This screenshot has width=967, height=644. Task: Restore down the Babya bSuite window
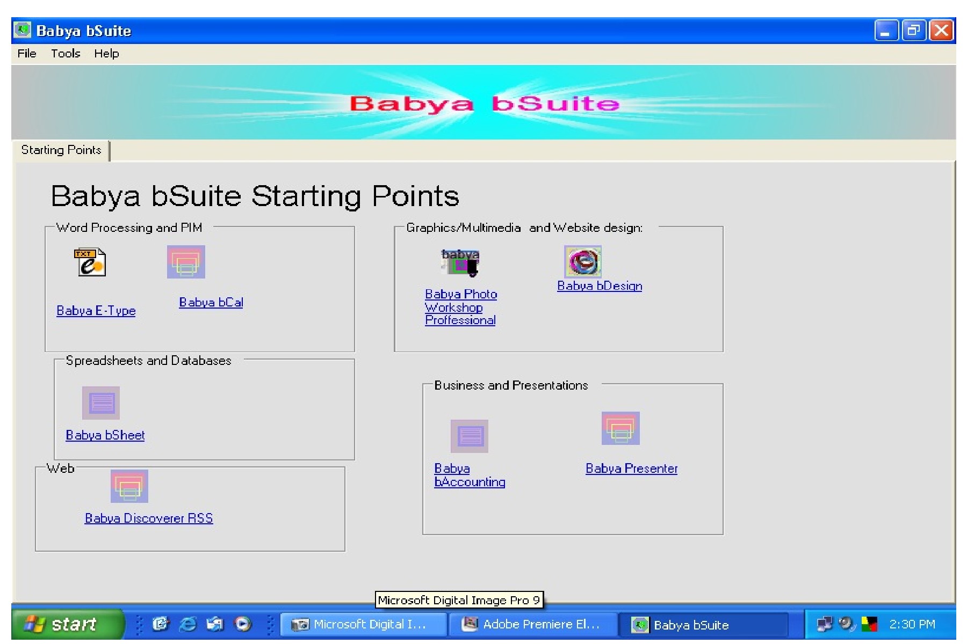coord(914,31)
